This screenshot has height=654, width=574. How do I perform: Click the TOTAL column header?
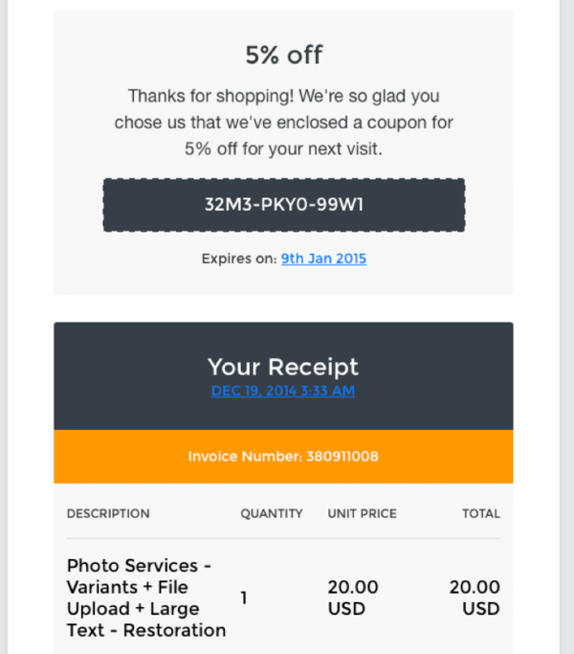[481, 513]
